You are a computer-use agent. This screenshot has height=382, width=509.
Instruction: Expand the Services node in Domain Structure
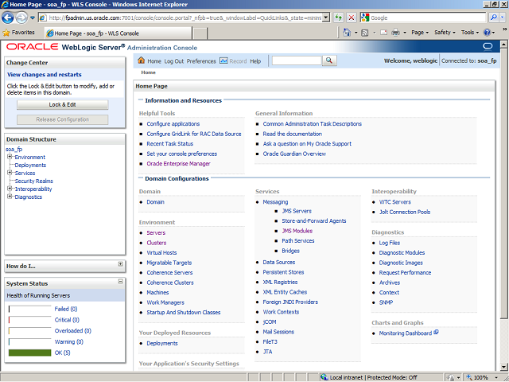10,173
